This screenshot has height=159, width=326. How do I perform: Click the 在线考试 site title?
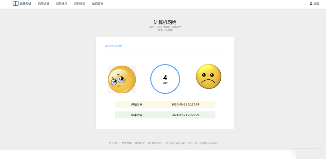tap(25, 3)
